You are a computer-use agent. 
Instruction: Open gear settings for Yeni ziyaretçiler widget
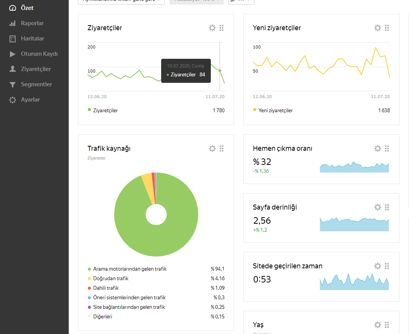tap(378, 28)
